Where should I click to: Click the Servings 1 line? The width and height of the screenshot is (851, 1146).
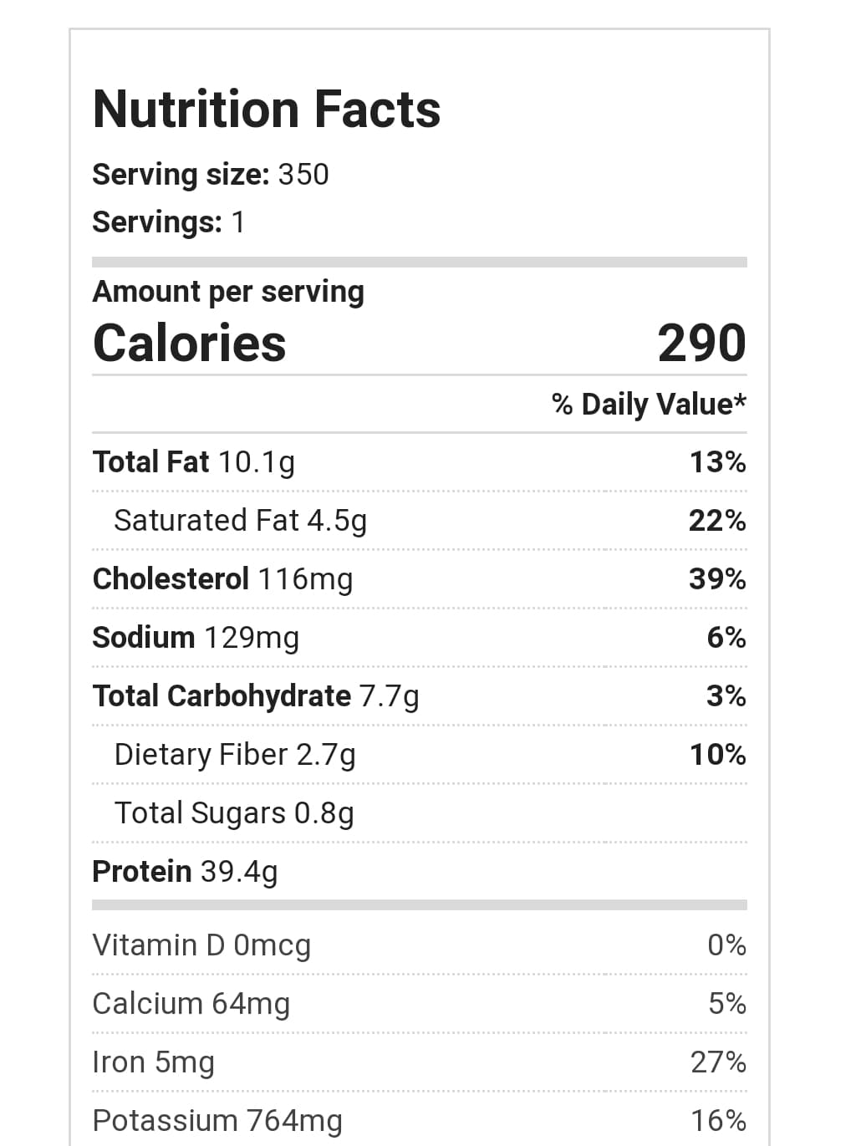click(x=169, y=222)
